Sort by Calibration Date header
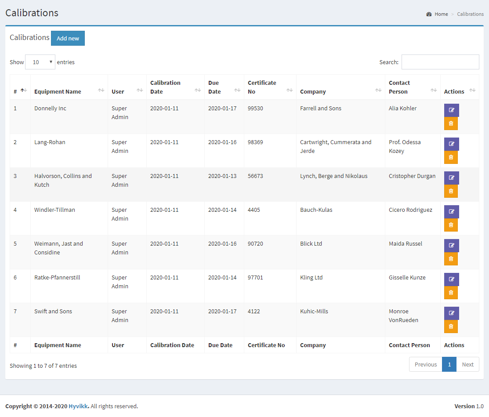The image size is (489, 417). [175, 87]
